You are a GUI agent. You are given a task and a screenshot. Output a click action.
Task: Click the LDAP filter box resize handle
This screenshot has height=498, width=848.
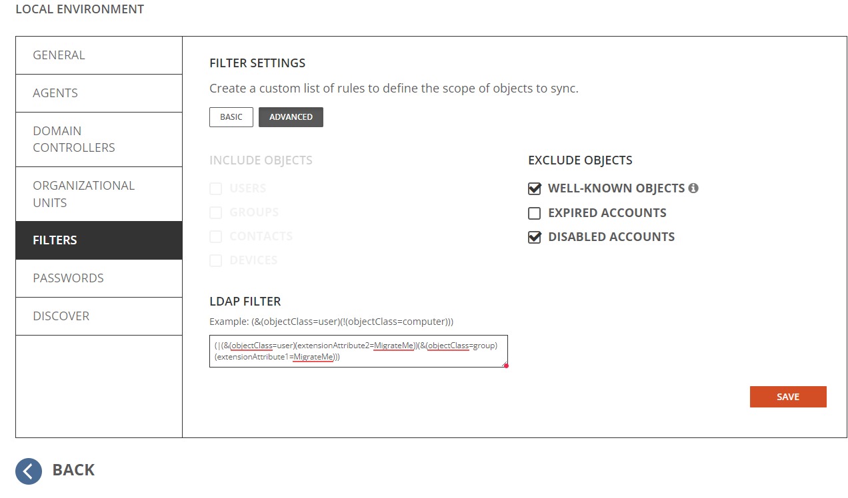[506, 365]
